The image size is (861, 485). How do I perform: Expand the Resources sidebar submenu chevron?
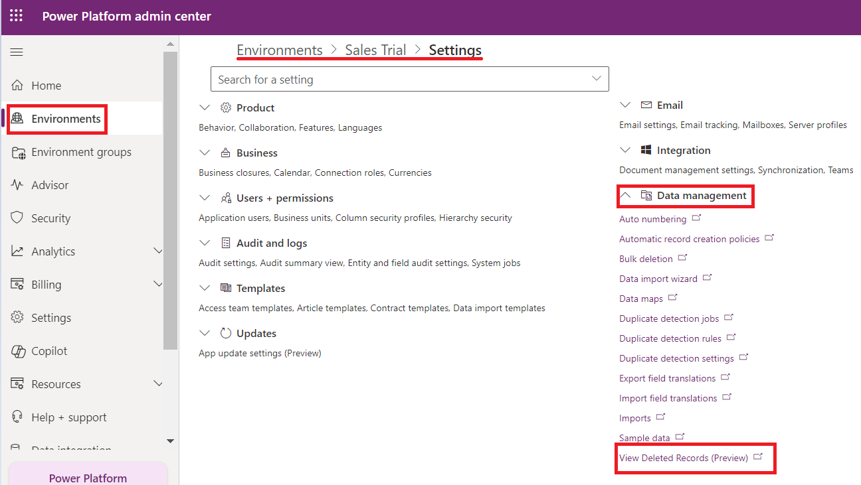click(157, 383)
